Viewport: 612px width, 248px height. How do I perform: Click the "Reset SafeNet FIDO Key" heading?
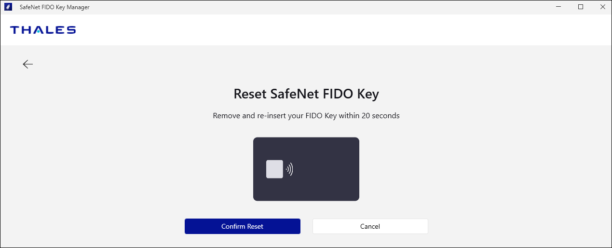point(306,94)
